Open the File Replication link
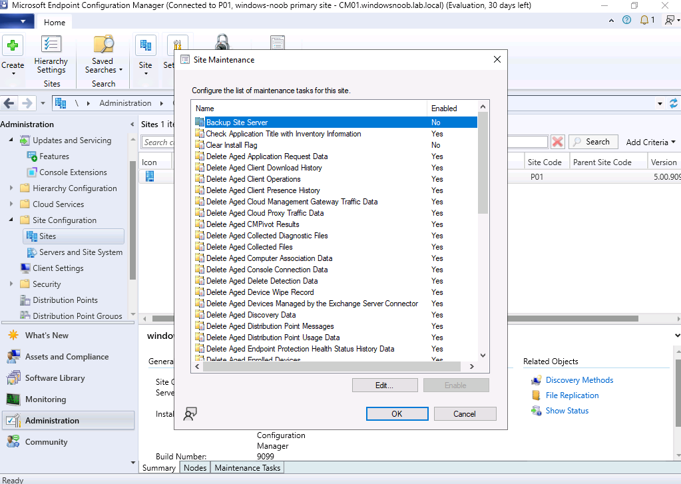The image size is (681, 484). pyautogui.click(x=572, y=395)
